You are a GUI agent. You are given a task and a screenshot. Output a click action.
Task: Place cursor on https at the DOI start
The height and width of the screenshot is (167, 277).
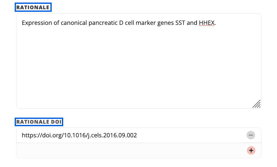click(x=28, y=135)
